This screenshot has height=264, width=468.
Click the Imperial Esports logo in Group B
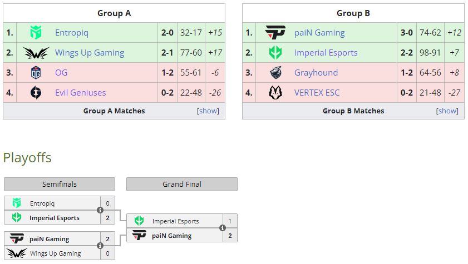(275, 53)
